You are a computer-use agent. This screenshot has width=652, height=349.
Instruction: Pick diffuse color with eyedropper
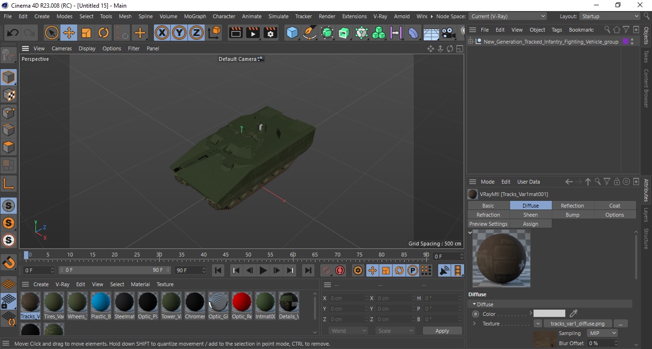(573, 314)
